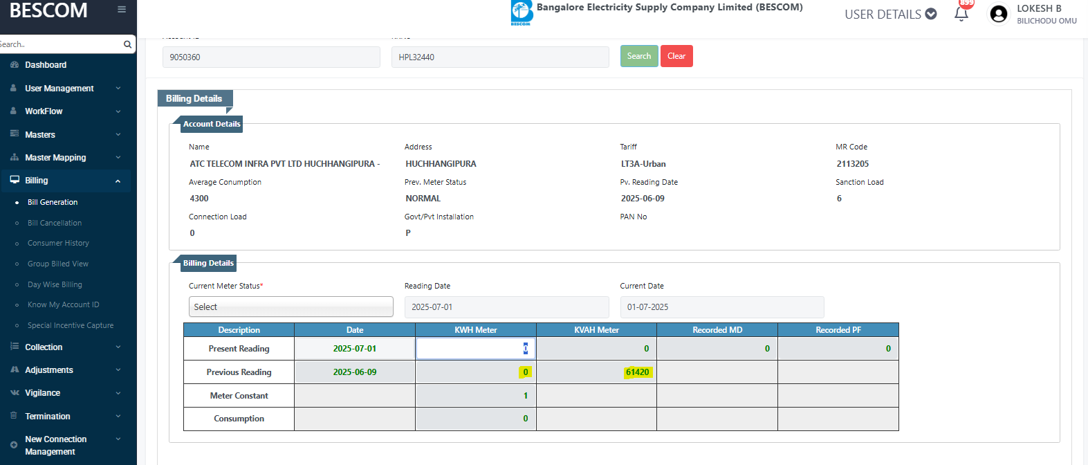Viewport: 1088px width, 465px height.
Task: Open notifications via the bell icon
Action: pyautogui.click(x=961, y=14)
